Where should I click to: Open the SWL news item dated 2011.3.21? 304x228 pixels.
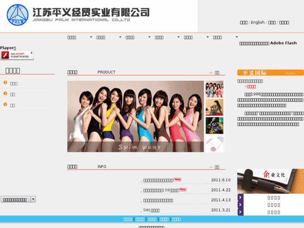151,210
